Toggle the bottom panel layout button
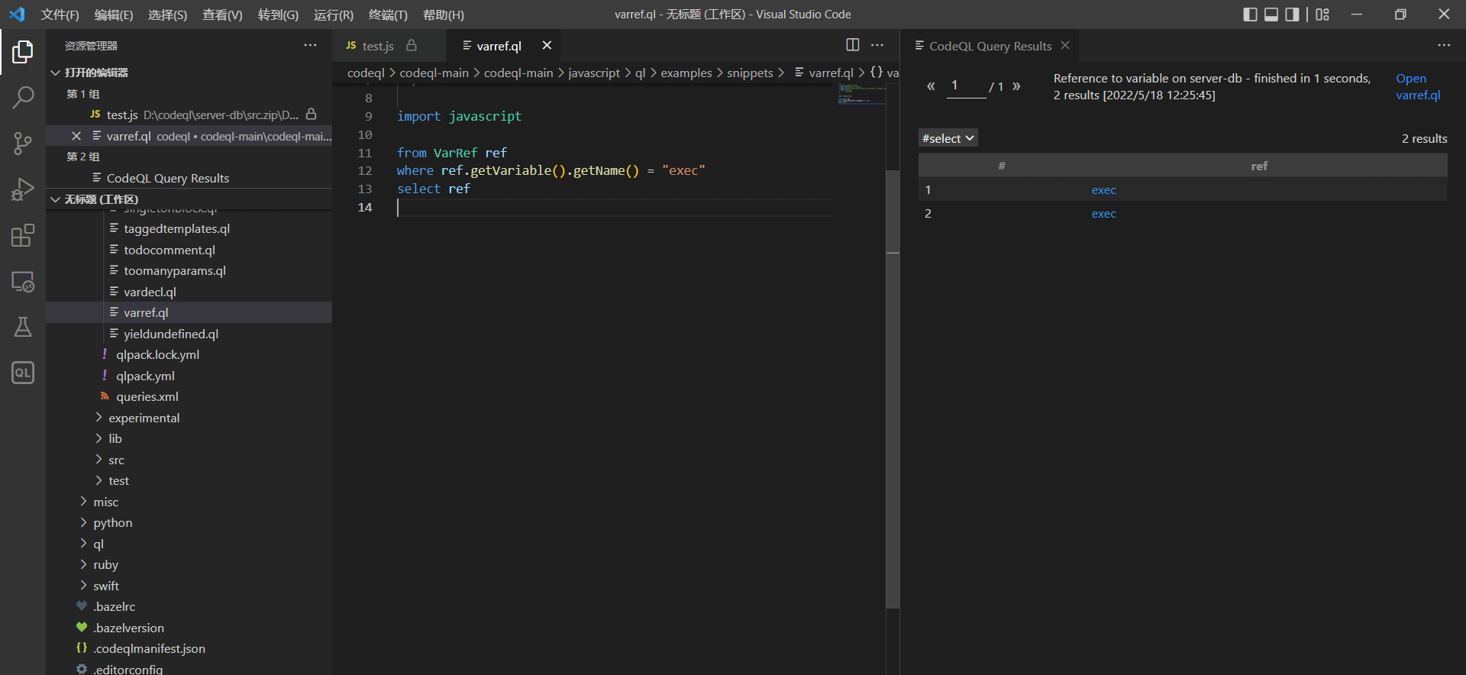Image resolution: width=1466 pixels, height=675 pixels. click(x=1271, y=15)
